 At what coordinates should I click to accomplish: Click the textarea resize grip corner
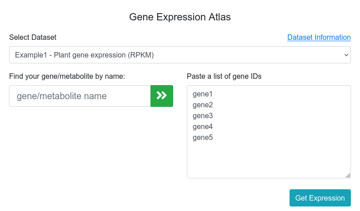[348, 175]
